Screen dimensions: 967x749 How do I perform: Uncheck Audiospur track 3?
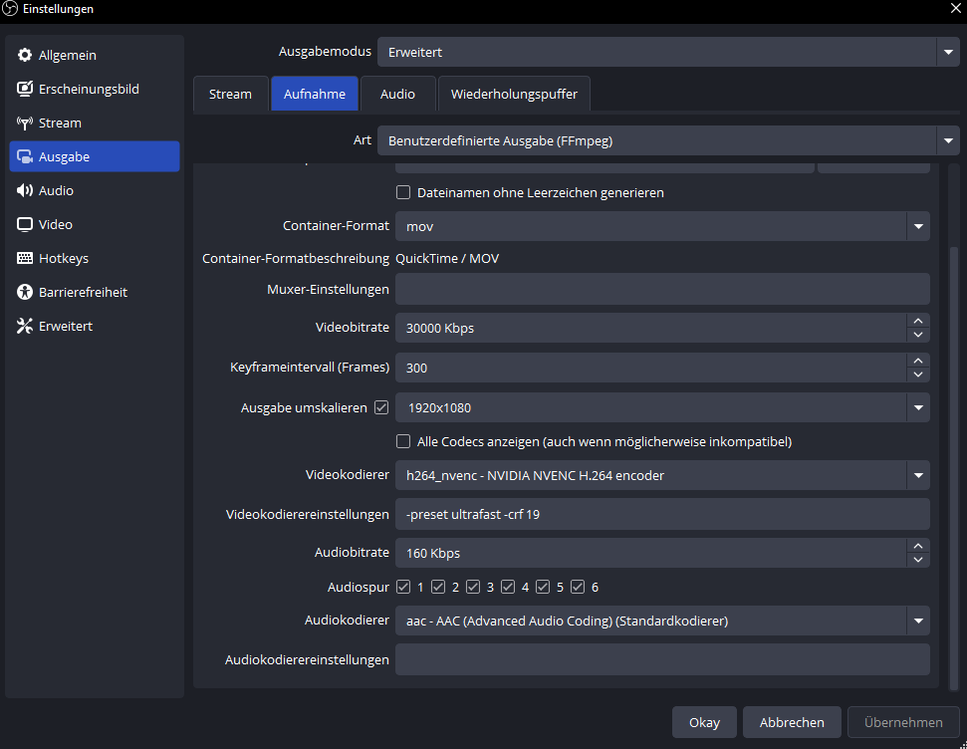click(x=473, y=587)
